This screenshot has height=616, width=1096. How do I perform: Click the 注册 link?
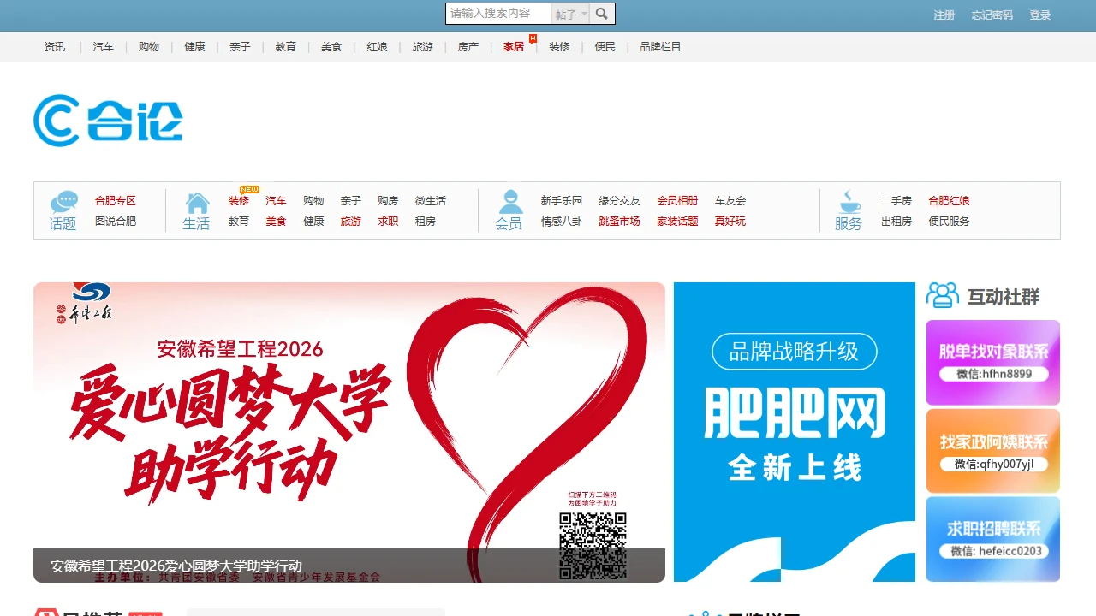tap(944, 15)
